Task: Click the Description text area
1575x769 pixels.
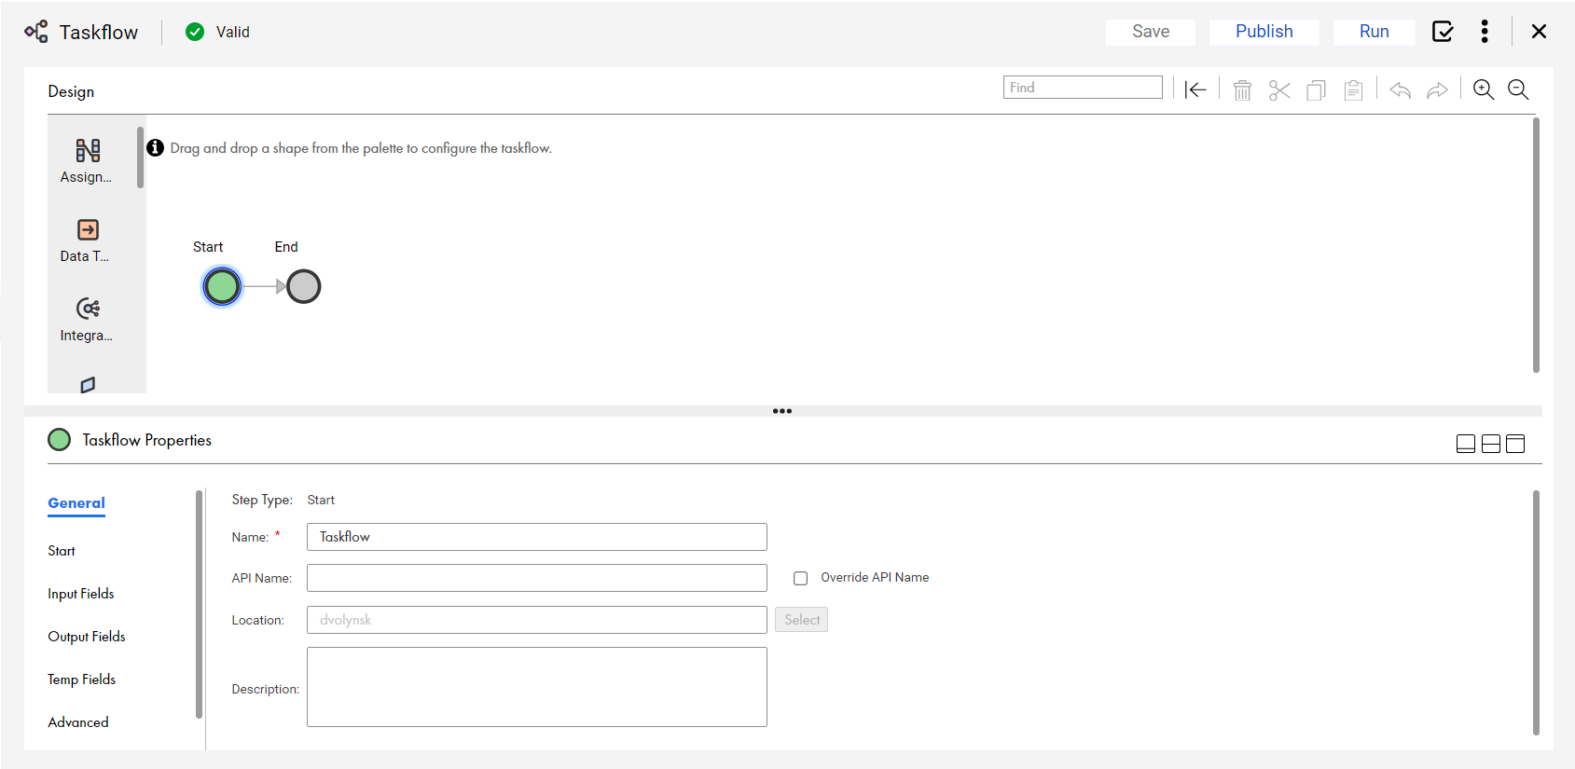Action: click(537, 687)
